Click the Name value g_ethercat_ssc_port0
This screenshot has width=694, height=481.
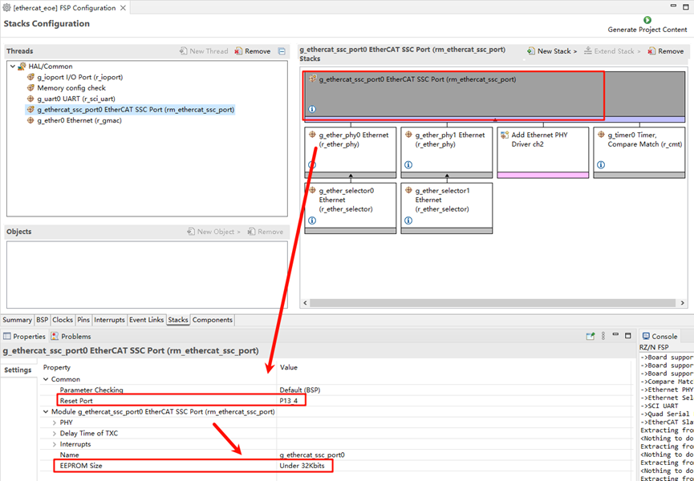[312, 455]
